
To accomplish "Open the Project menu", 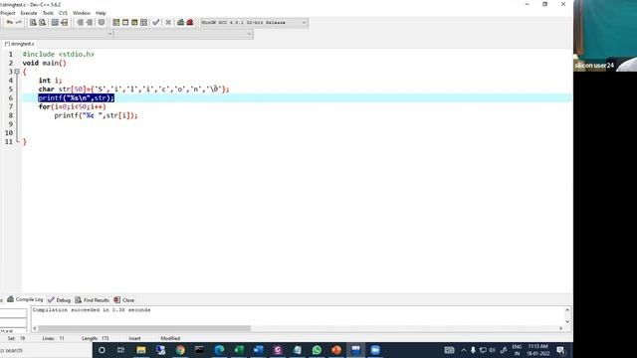I will [8, 13].
